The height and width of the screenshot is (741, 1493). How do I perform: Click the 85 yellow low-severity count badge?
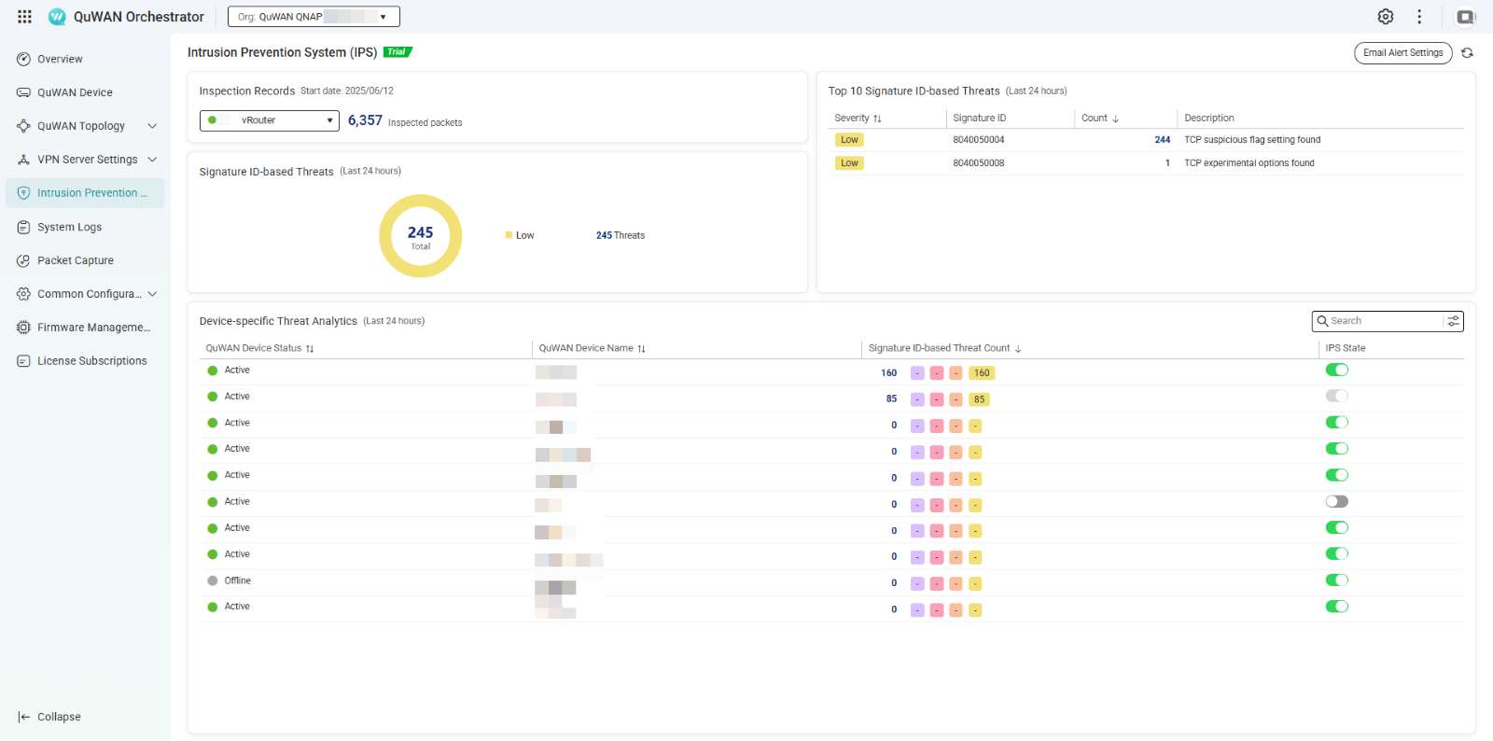(x=979, y=399)
